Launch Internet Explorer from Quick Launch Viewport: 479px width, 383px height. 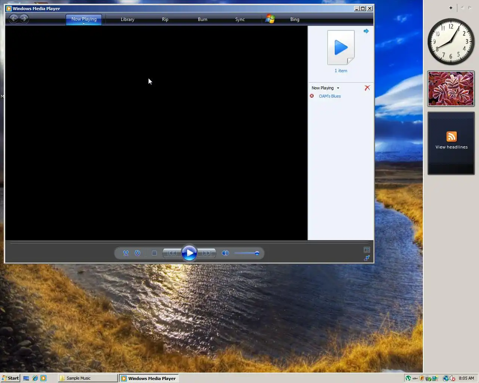[x=35, y=378]
